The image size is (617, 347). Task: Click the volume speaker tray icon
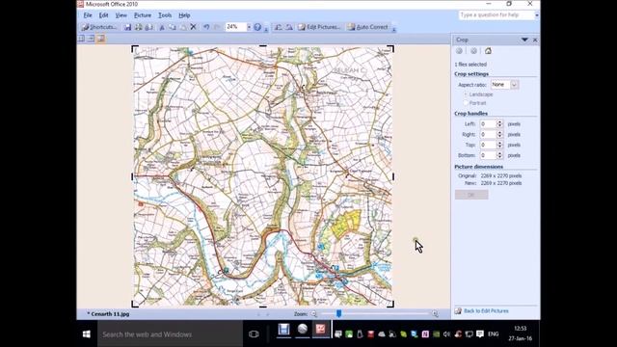click(446, 334)
